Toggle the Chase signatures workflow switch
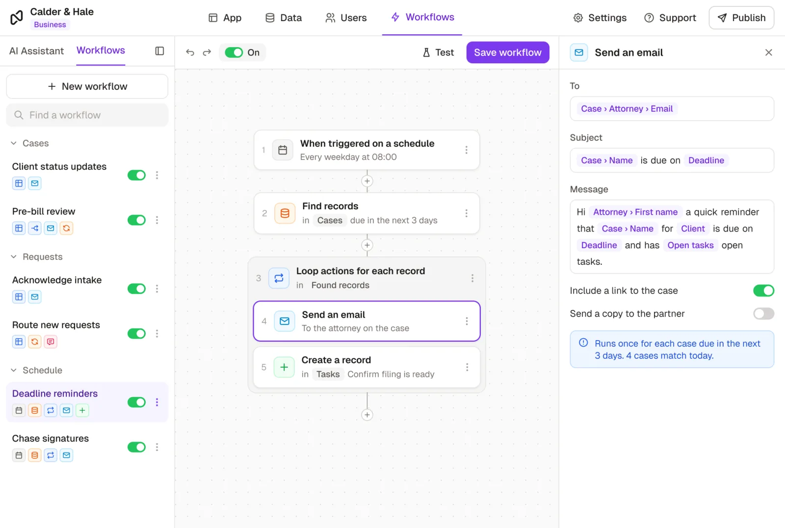The width and height of the screenshot is (785, 528). click(x=137, y=447)
